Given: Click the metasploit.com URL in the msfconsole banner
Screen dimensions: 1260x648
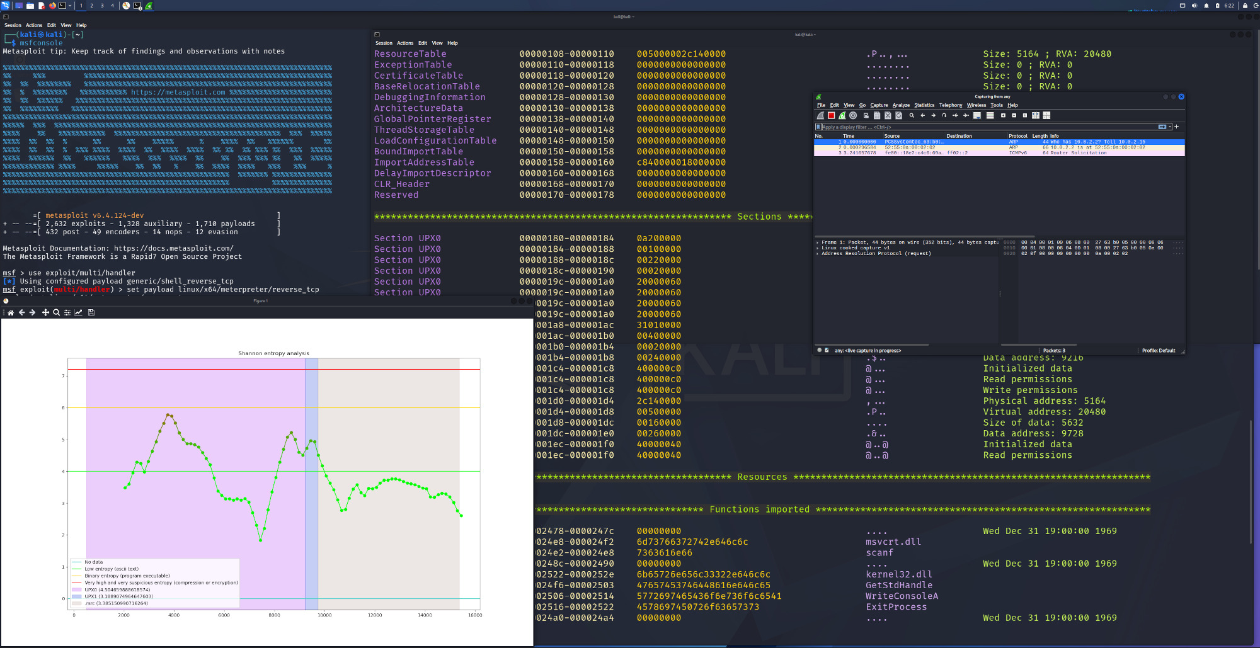Looking at the screenshot, I should coord(178,92).
